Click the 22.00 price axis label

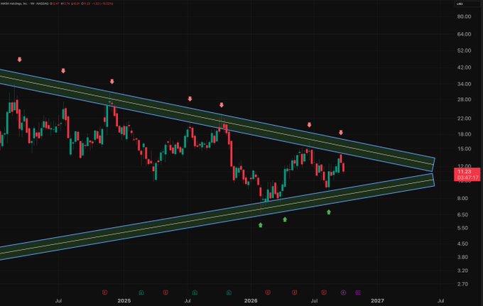click(465, 119)
